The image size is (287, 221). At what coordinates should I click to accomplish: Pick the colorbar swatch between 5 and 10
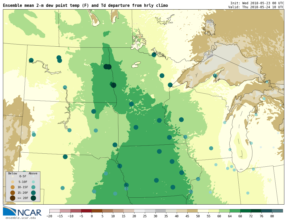[108, 211]
